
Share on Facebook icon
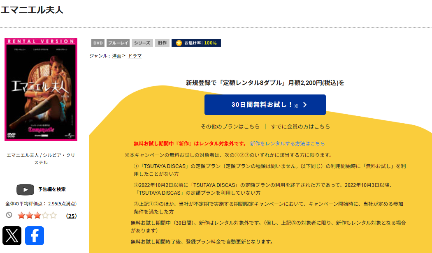(x=35, y=236)
